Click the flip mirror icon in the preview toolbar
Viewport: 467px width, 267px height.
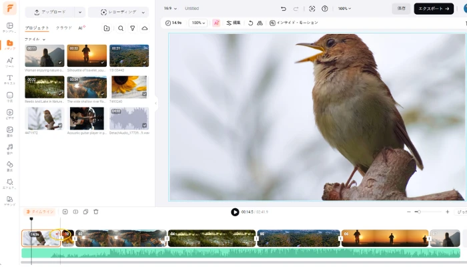pos(260,23)
